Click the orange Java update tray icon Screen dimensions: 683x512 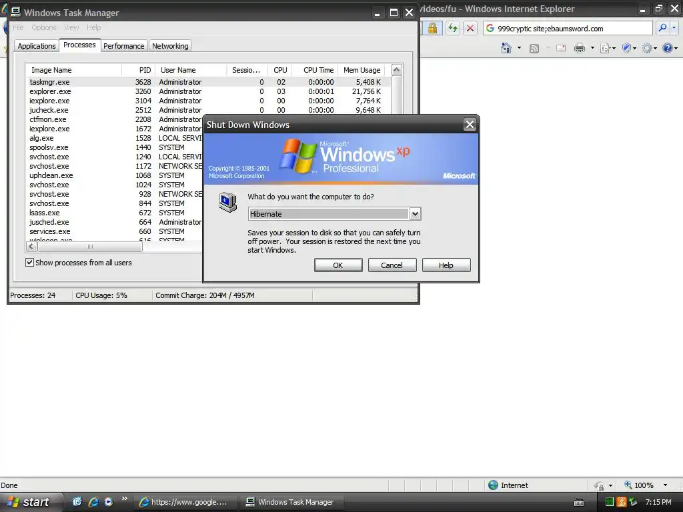621,502
